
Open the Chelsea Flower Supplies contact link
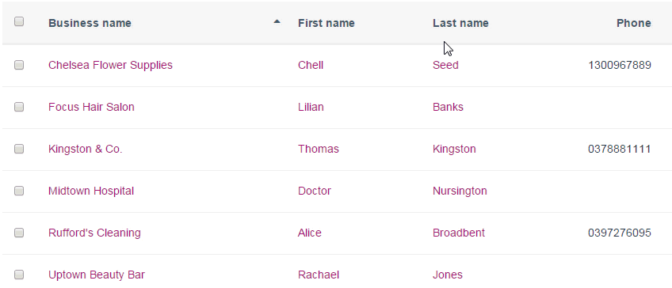[x=110, y=65]
